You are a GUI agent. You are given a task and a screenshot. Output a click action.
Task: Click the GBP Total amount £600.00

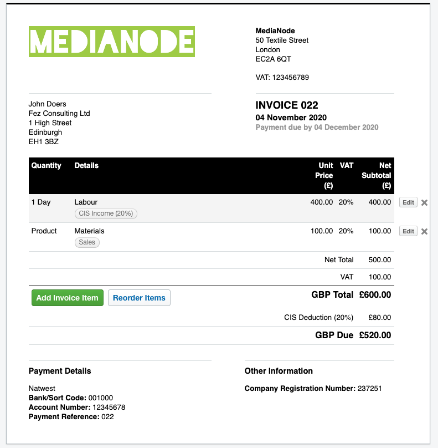pyautogui.click(x=375, y=294)
